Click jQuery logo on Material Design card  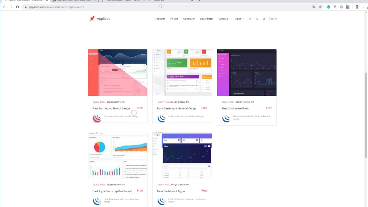(x=162, y=118)
